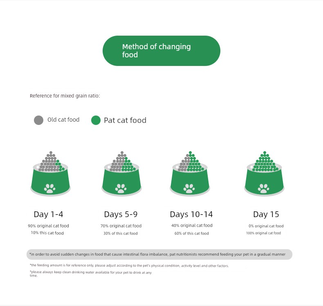This screenshot has width=323, height=306.
Task: Click the Reference for mixed grain ratio text
Action: pyautogui.click(x=65, y=96)
